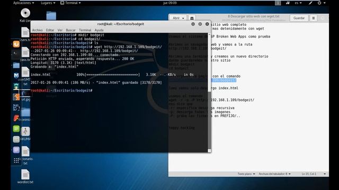Click the 'happy hacking' line in gedit
Screen dimensions: 339x190
pyautogui.click(x=182, y=128)
